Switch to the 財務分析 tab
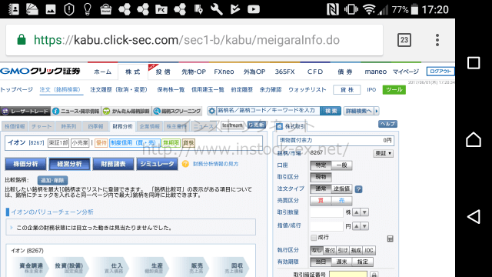 (x=123, y=126)
